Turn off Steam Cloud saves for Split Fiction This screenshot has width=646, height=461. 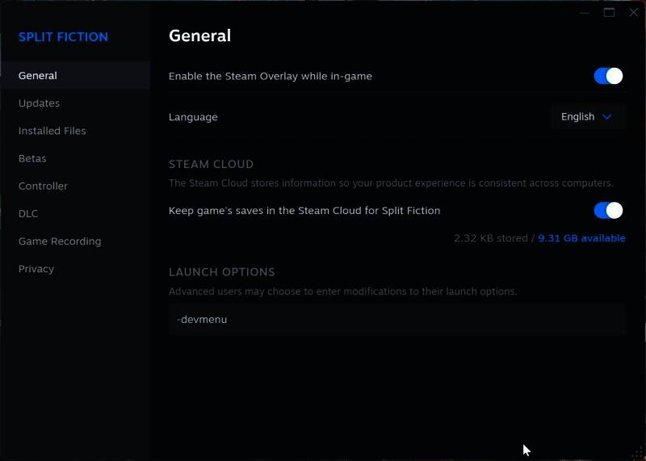pyautogui.click(x=608, y=211)
